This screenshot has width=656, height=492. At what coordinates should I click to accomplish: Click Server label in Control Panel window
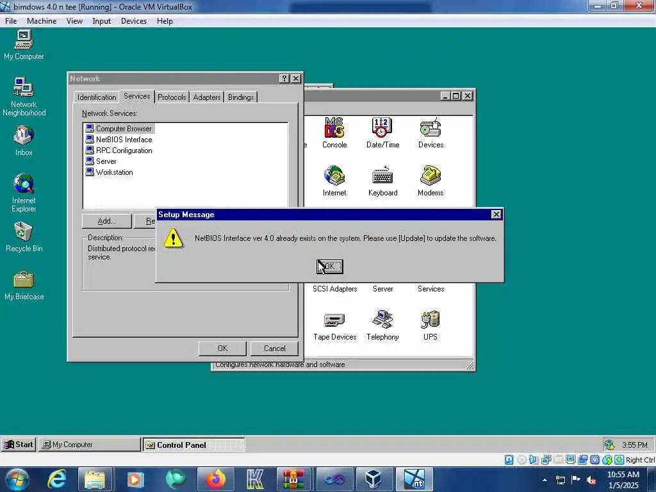pyautogui.click(x=382, y=289)
